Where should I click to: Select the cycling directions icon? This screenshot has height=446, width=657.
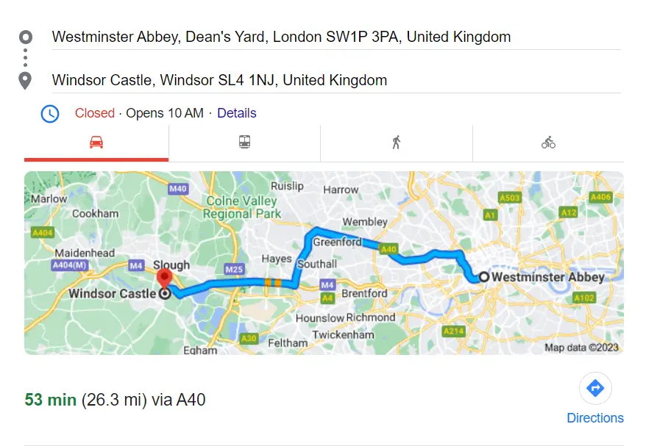pos(547,141)
